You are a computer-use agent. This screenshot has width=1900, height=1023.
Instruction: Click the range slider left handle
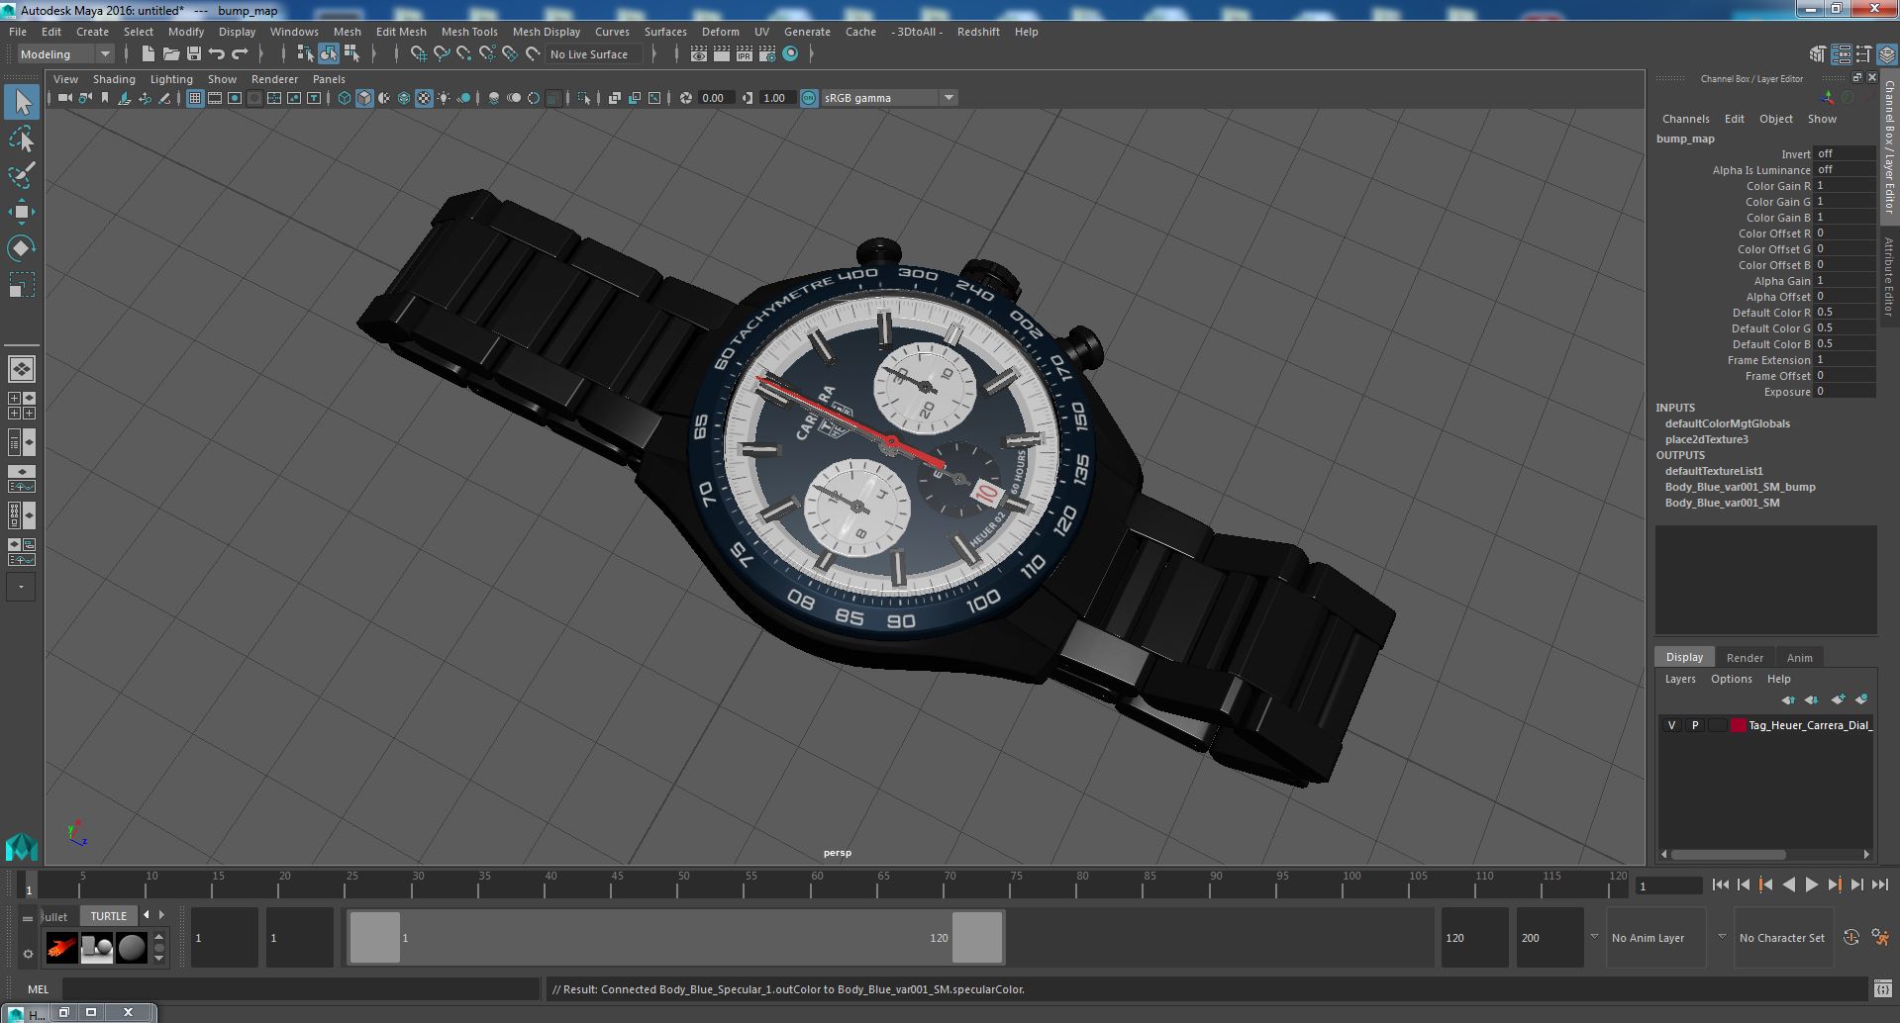click(x=375, y=937)
